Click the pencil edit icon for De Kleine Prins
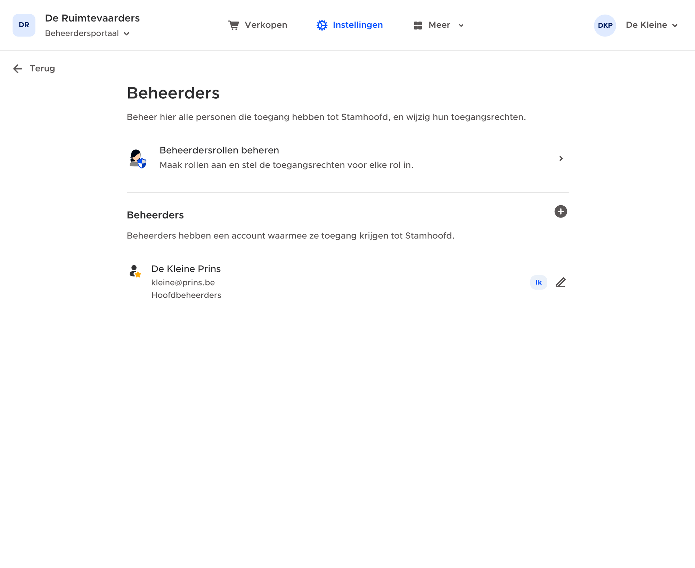Viewport: 695px width, 568px height. coord(561,282)
